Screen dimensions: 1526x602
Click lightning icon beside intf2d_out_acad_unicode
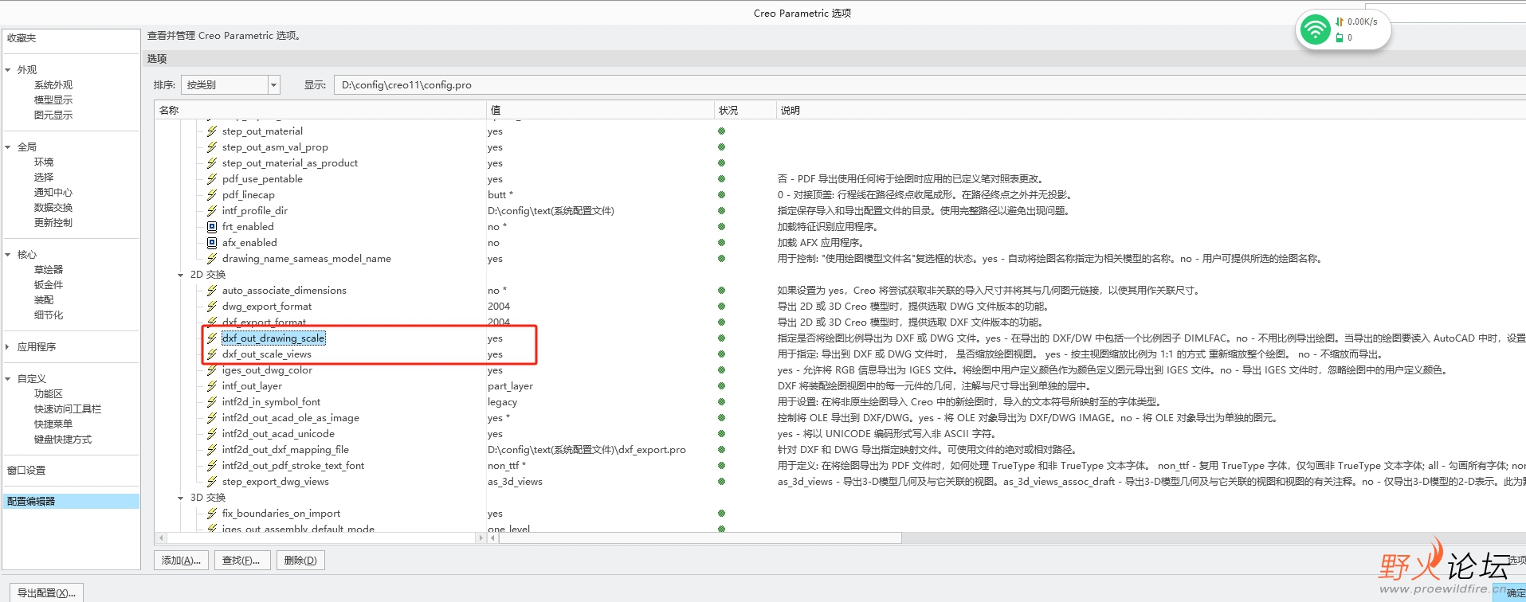click(x=212, y=434)
